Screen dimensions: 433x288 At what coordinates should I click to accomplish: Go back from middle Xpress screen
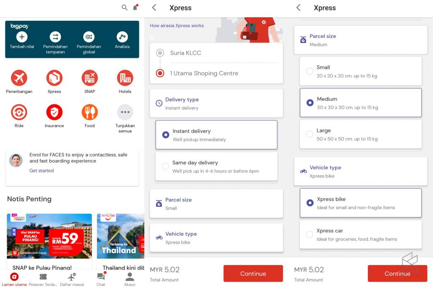(154, 8)
